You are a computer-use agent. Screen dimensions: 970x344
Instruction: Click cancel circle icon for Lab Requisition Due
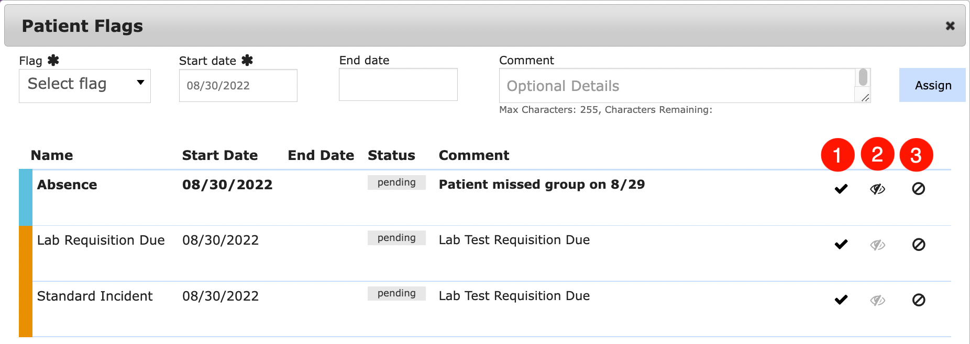919,244
